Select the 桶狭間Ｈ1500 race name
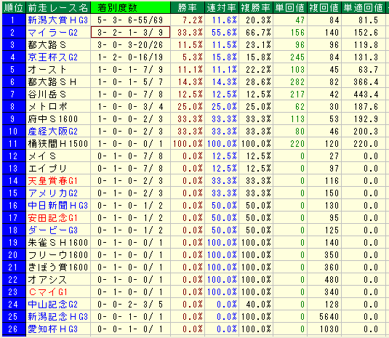 tap(57, 144)
